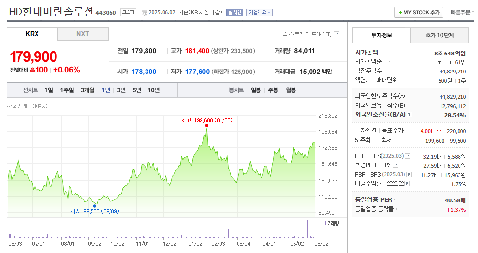Click the 목표주가 220,000 value
Image resolution: width=478 pixels, height=253 pixels.
(x=457, y=131)
